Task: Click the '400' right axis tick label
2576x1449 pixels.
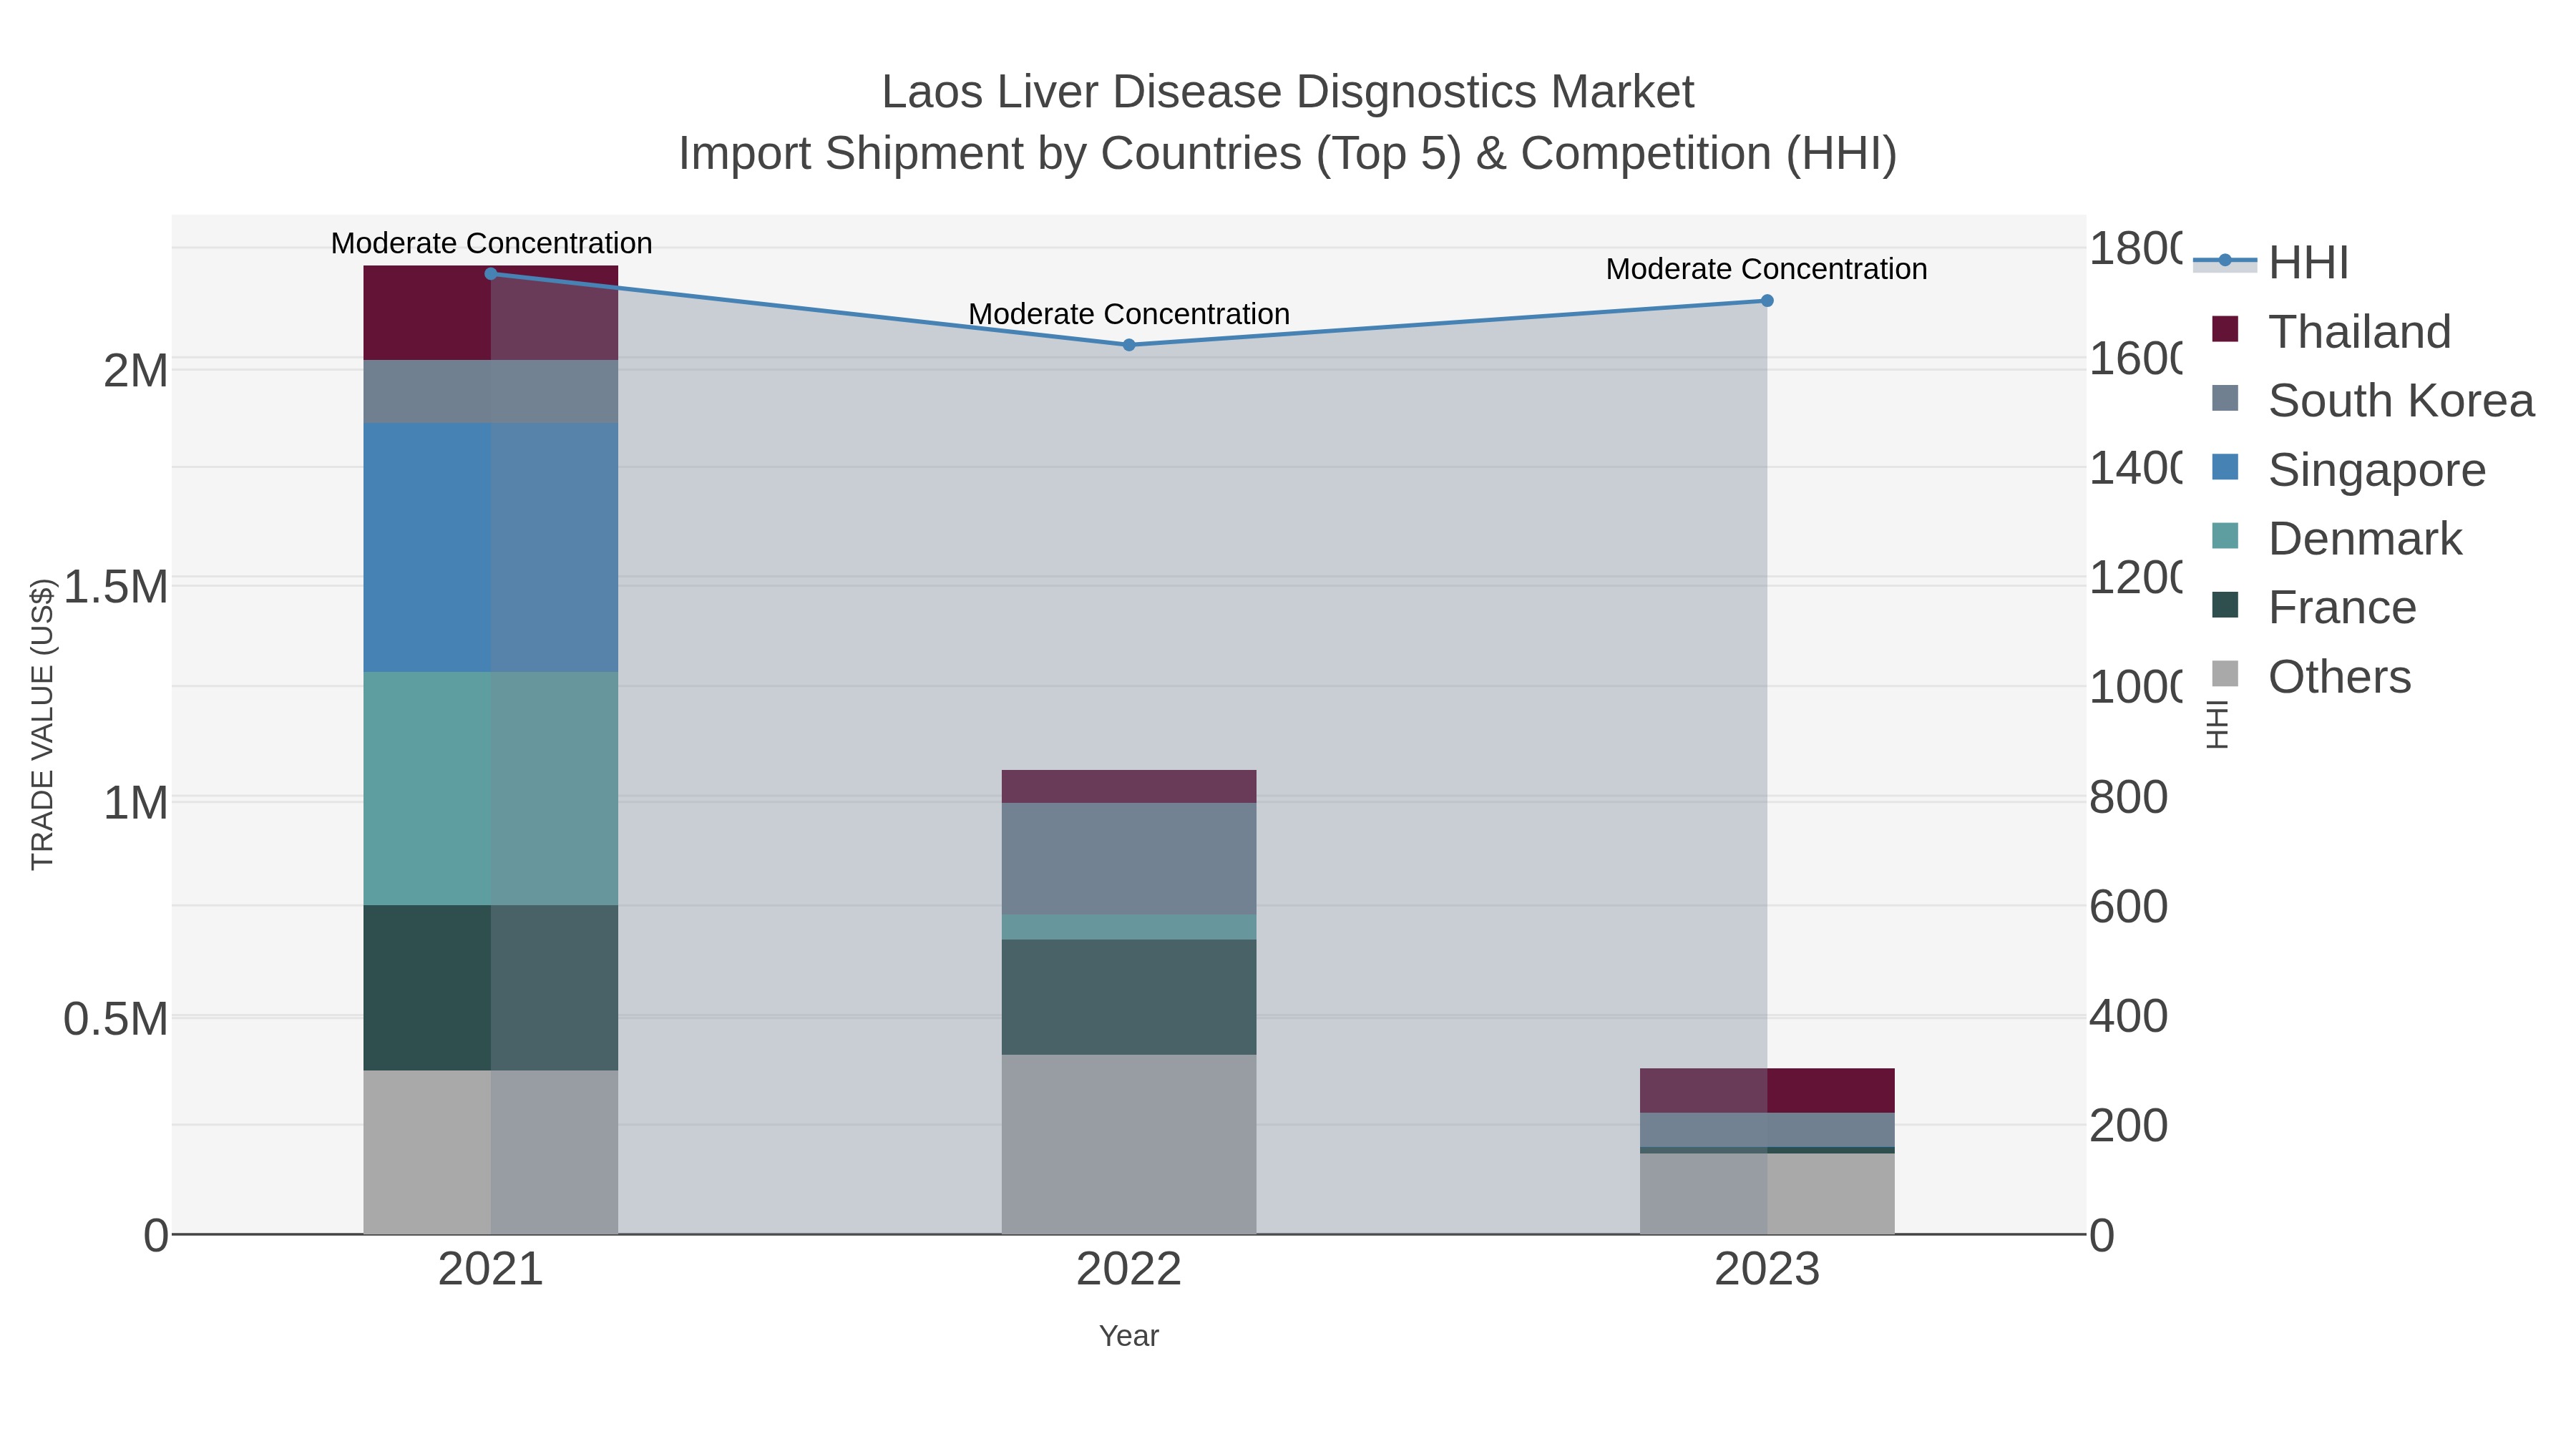Action: [2129, 1016]
